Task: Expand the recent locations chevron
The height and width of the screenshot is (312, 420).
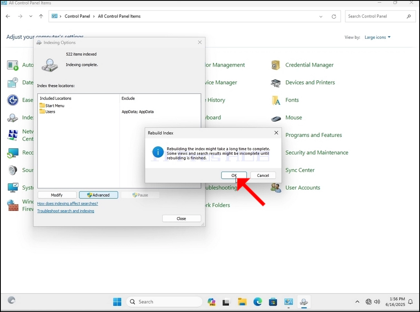Action: pos(31,16)
